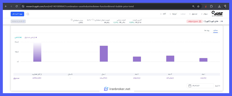Screen dimensions: 232x96
Task: Click the ورود / ثبت نام button
Action: tap(17, 14)
